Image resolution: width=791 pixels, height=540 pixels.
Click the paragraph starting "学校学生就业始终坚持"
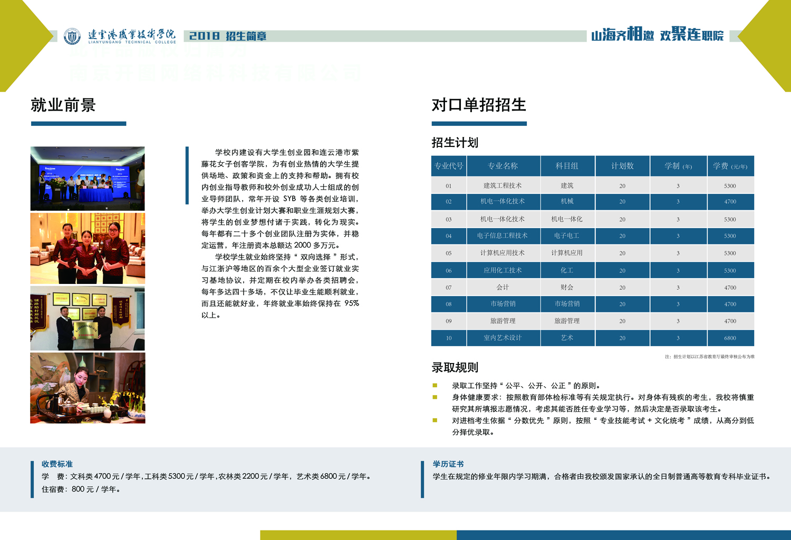coord(280,286)
